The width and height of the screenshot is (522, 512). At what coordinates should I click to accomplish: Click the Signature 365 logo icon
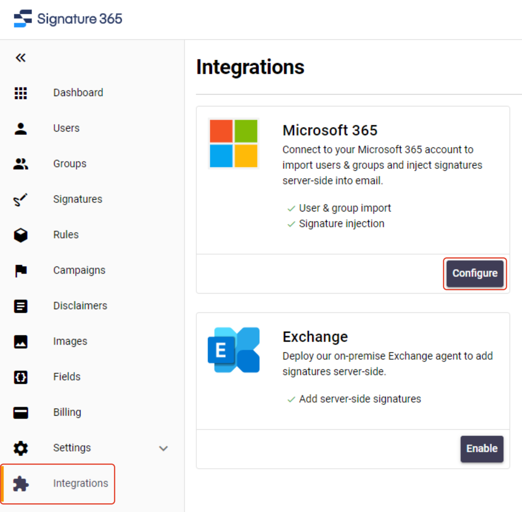(23, 18)
